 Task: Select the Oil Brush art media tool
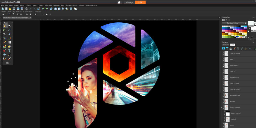tap(5, 59)
